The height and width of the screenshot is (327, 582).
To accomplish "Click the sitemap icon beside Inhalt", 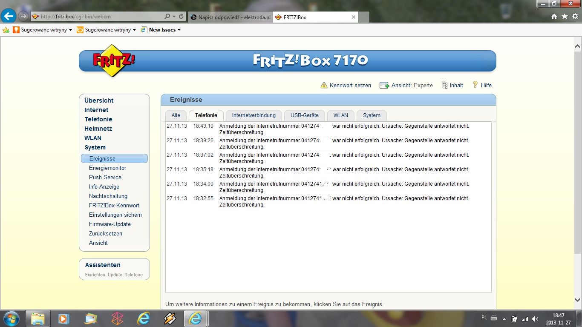I will pos(444,85).
